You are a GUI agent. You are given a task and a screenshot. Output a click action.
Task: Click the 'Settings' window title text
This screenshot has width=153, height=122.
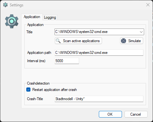(16, 5)
